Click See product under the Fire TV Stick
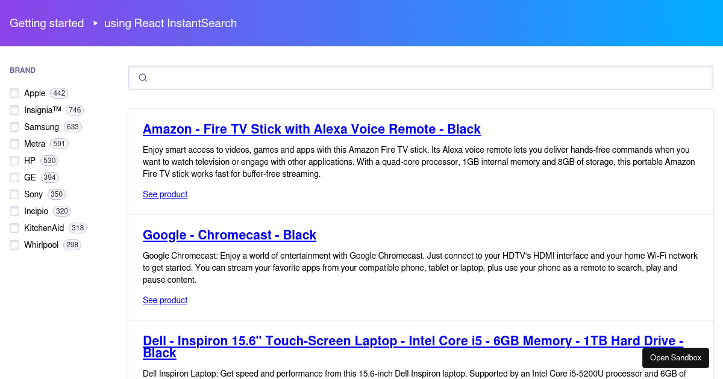Screen dimensions: 723x379 point(165,194)
